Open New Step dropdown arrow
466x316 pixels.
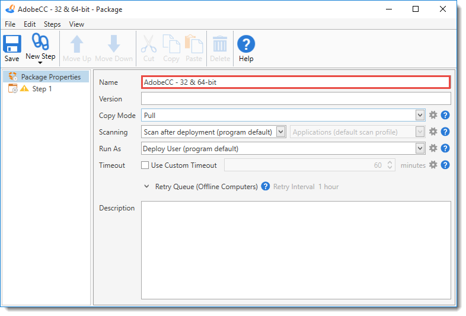[40, 63]
